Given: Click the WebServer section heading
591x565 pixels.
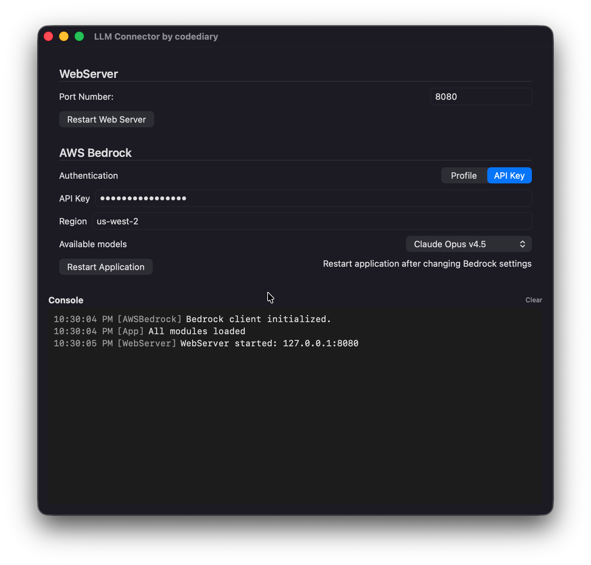Looking at the screenshot, I should click(89, 74).
